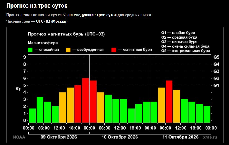The height and width of the screenshot is (145, 229).
Task: Click the heading 'Прогноз на трое суток'
Action: tap(37, 6)
